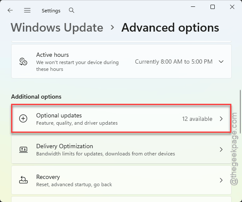This screenshot has width=242, height=202.
Task: Click the Delivery Optimization icon
Action: point(23,149)
